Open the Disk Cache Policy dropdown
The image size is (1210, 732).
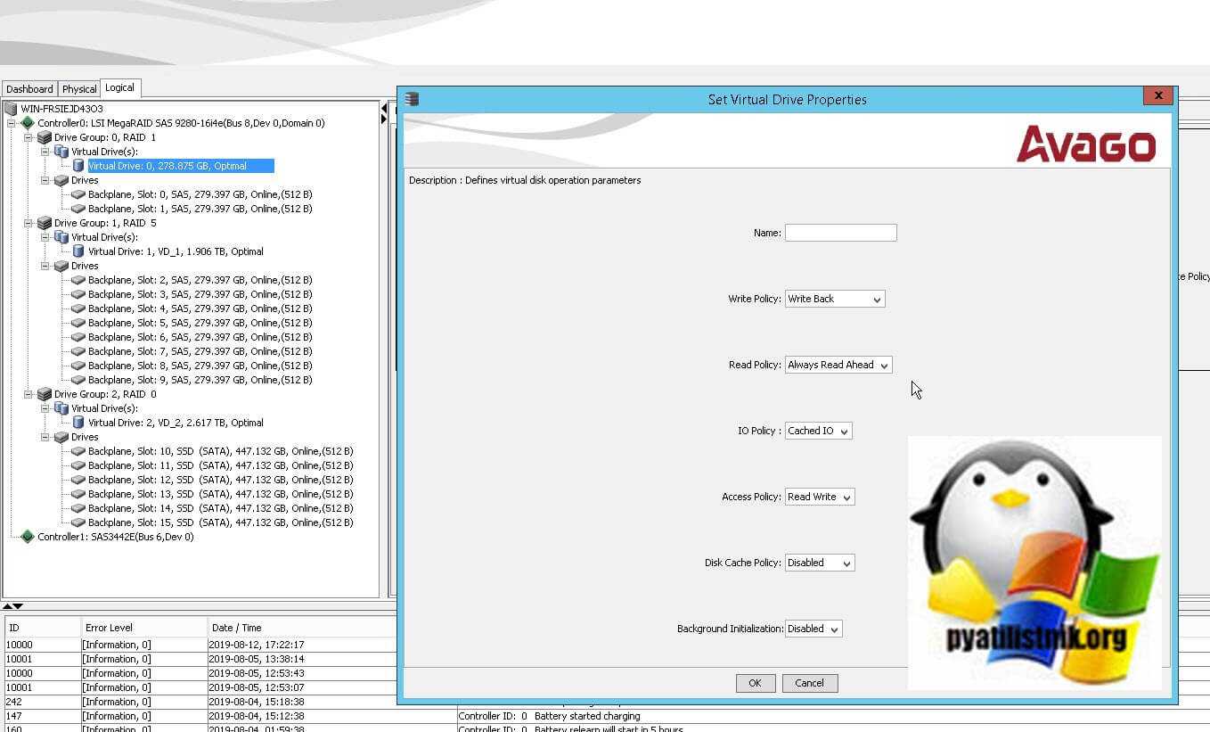tap(819, 563)
